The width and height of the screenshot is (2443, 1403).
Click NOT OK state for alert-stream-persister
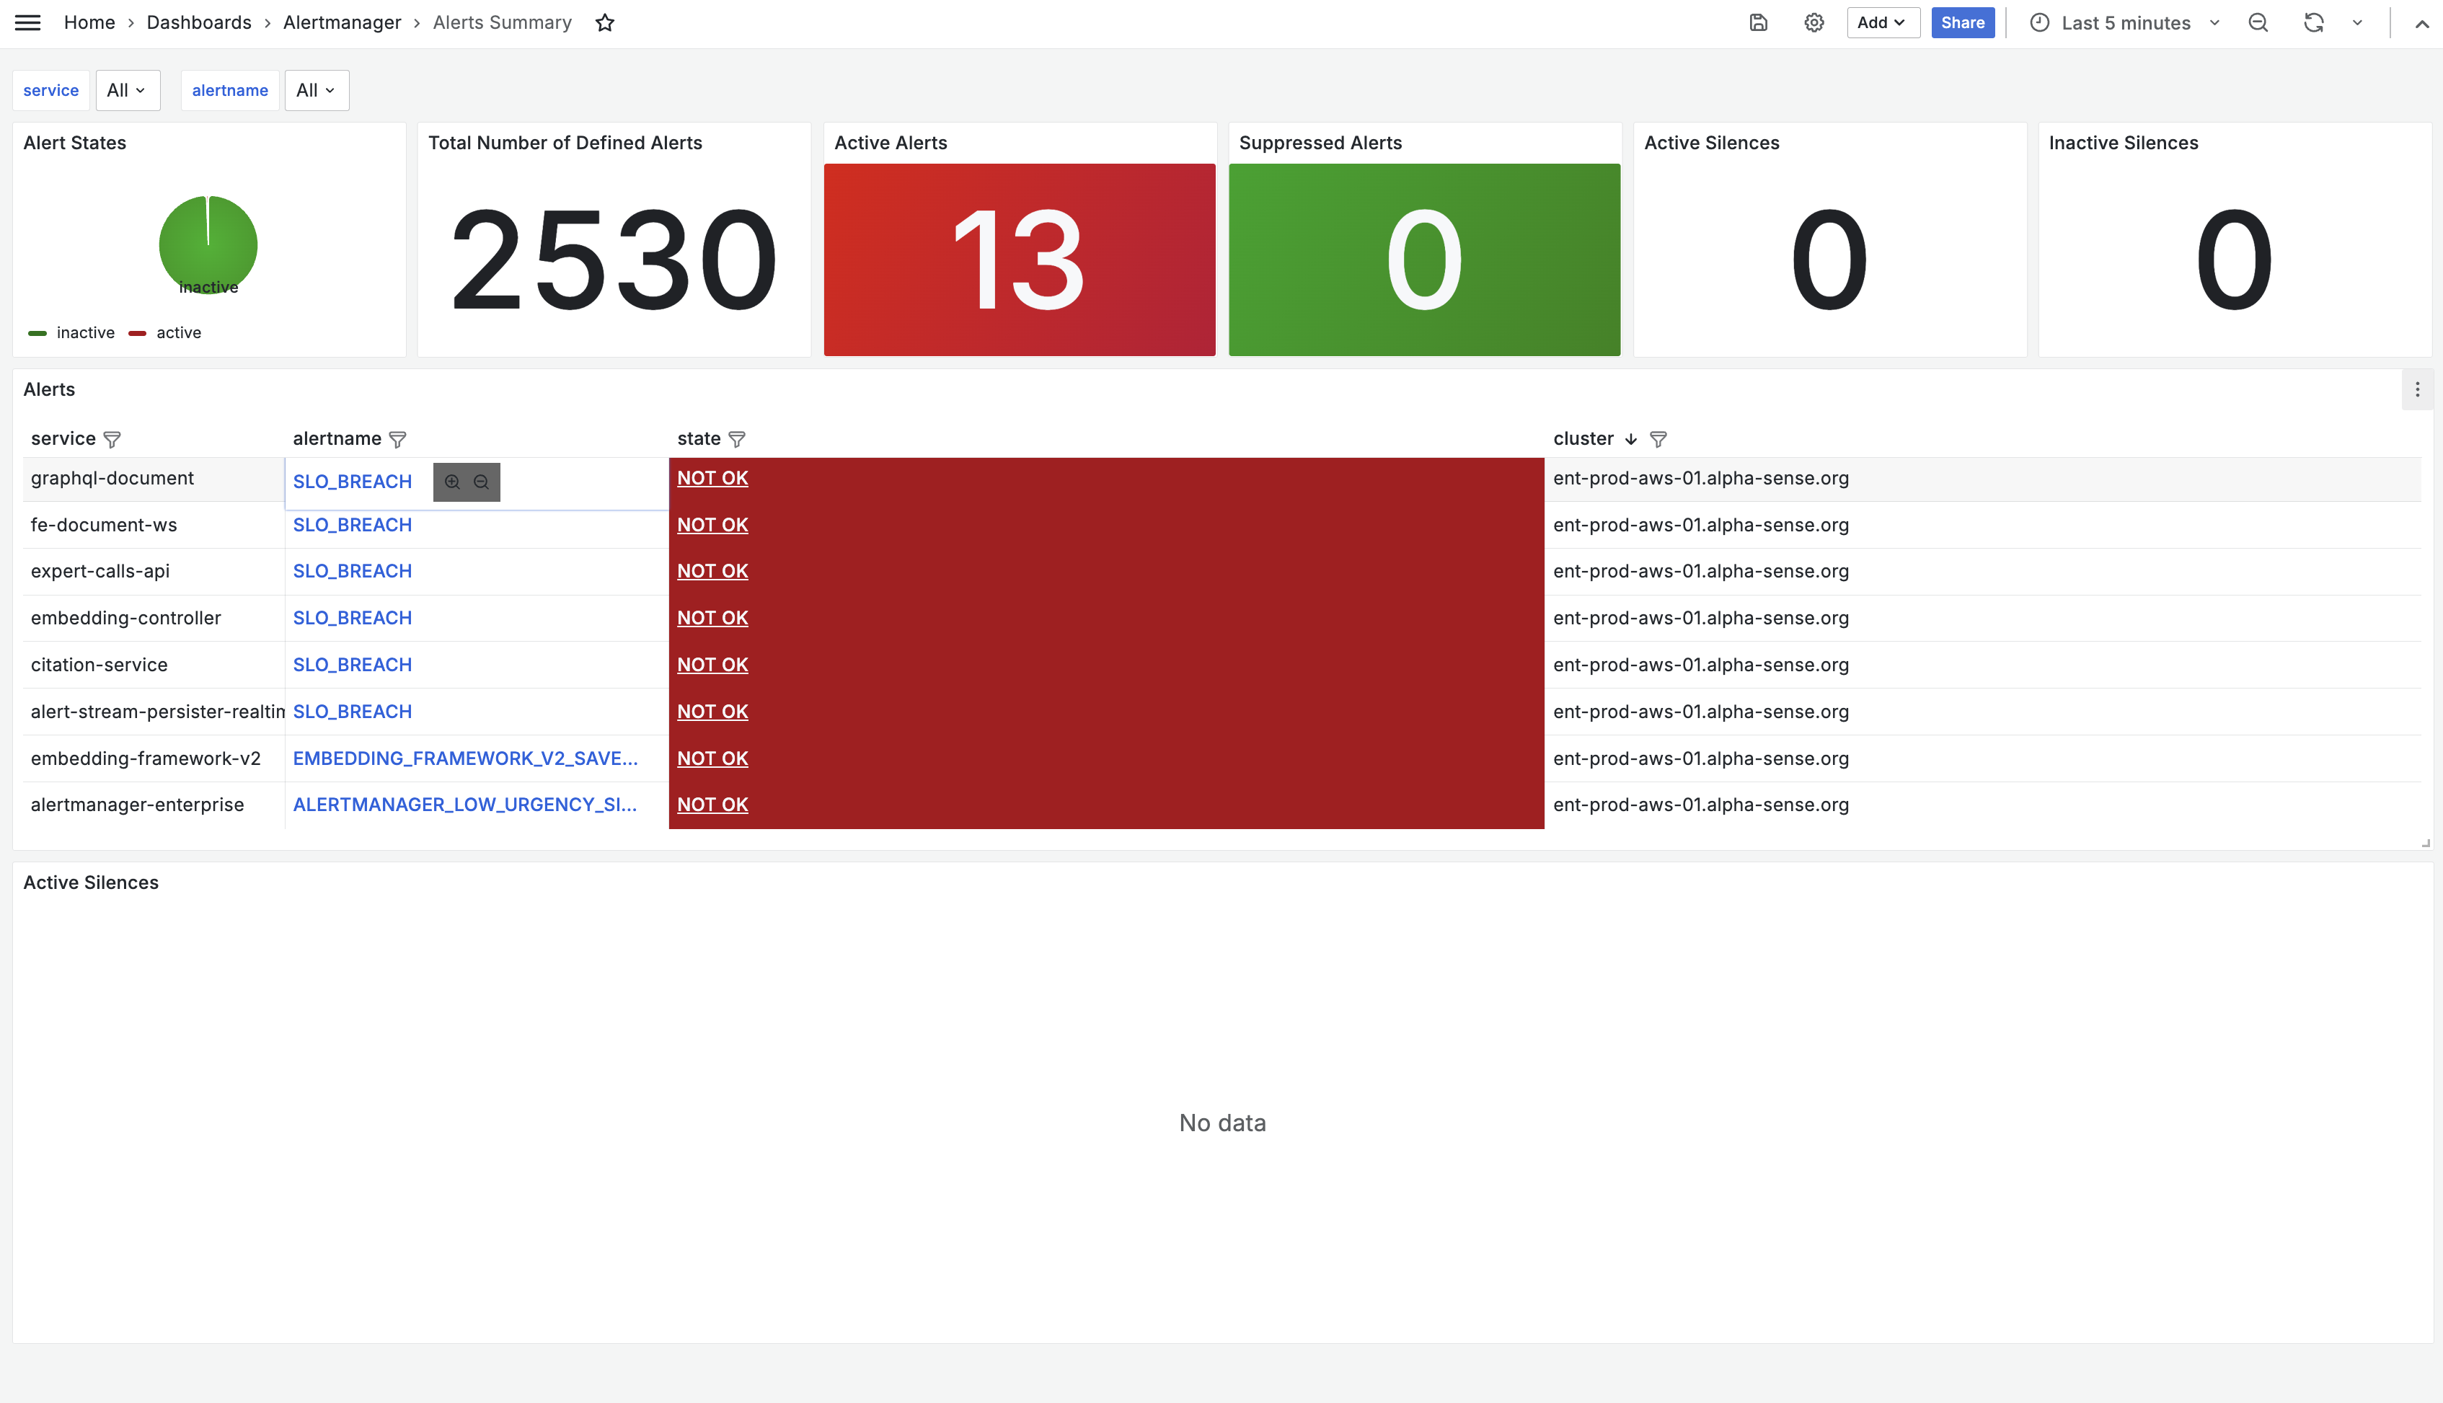712,711
